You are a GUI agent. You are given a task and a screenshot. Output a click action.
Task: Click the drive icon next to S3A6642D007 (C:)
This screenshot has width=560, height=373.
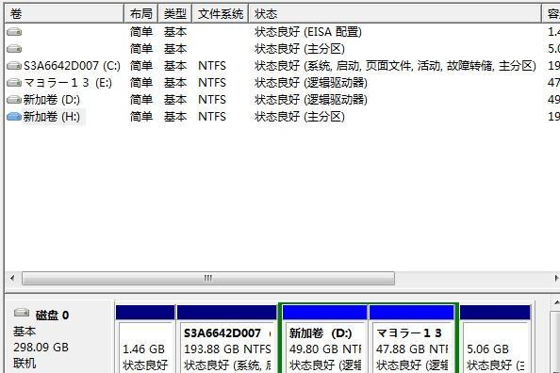[14, 66]
